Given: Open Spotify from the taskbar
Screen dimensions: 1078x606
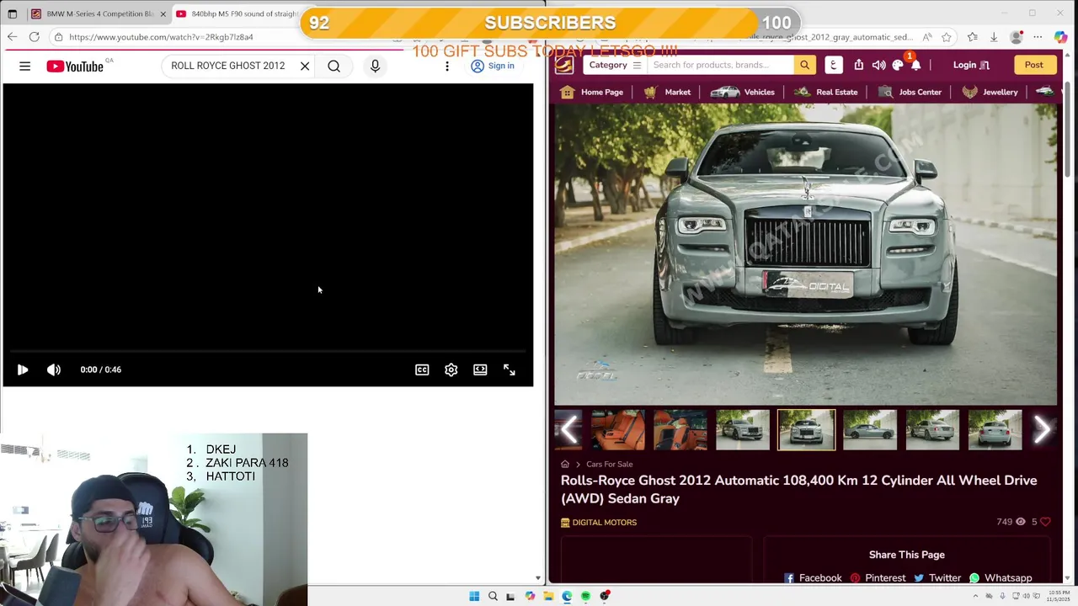Looking at the screenshot, I should tap(585, 596).
